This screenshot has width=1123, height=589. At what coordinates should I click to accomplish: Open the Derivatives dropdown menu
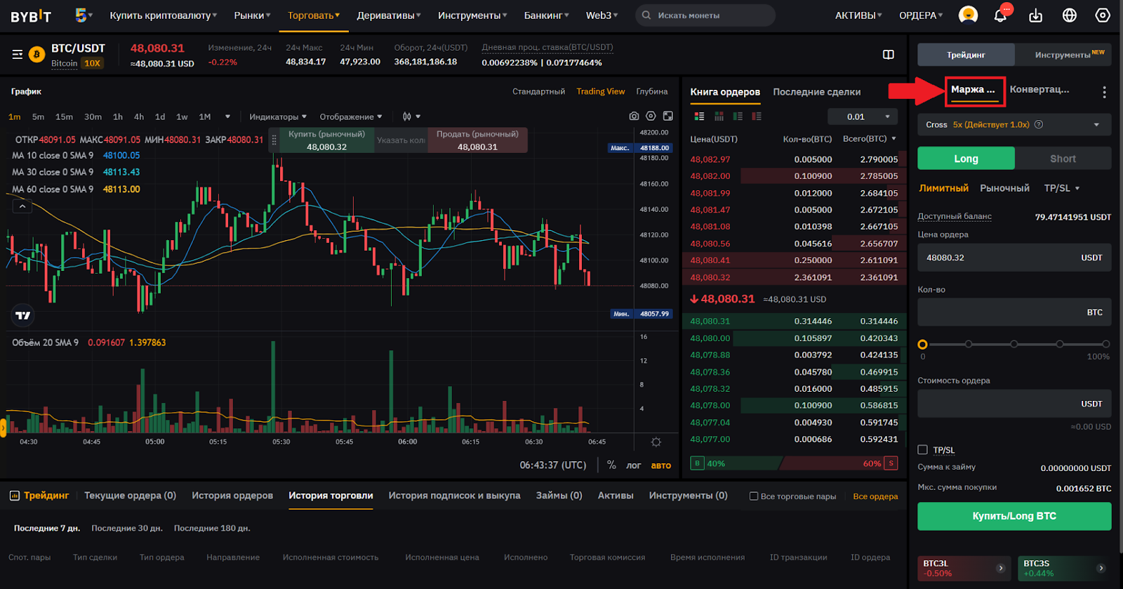pyautogui.click(x=389, y=15)
